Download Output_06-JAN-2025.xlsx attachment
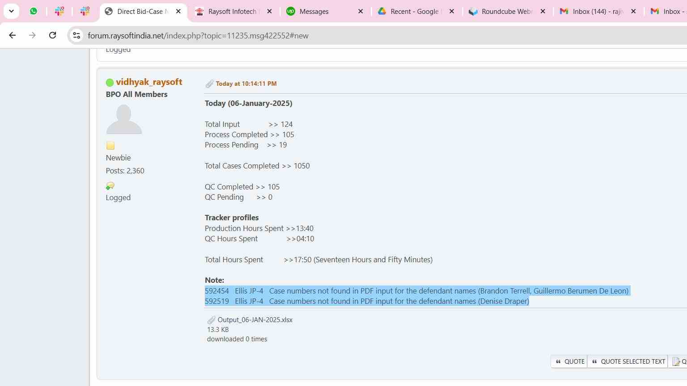Image resolution: width=687 pixels, height=386 pixels. [x=255, y=320]
